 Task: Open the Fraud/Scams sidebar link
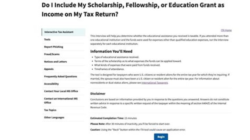tap(51, 54)
